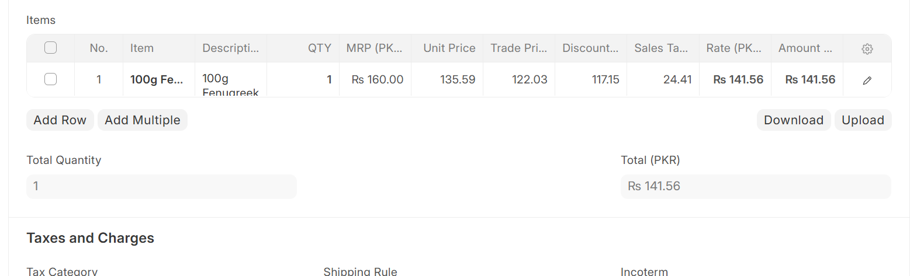The image size is (910, 276).
Task: Download the items table data
Action: tap(794, 120)
